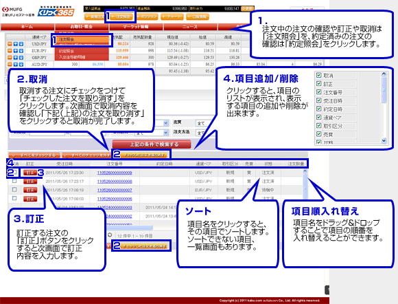Click the blue down-arrow icon in GBP/JPY row
Image resolution: width=398 pixels, height=304 pixels.
[x=21, y=58]
